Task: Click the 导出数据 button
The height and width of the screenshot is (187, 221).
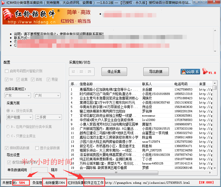Action: point(156,71)
